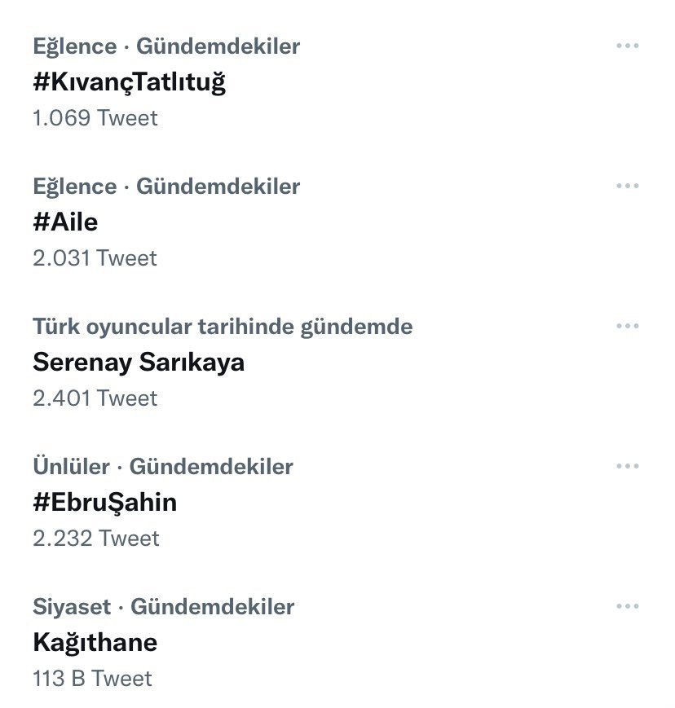Open the #Aile trending hashtag
The width and height of the screenshot is (675, 708).
point(65,222)
